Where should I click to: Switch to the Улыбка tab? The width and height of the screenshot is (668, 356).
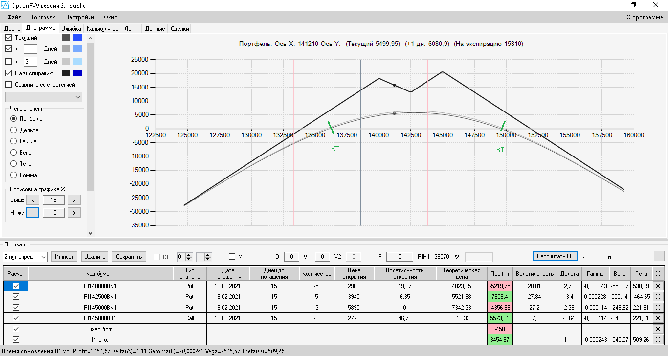(71, 29)
